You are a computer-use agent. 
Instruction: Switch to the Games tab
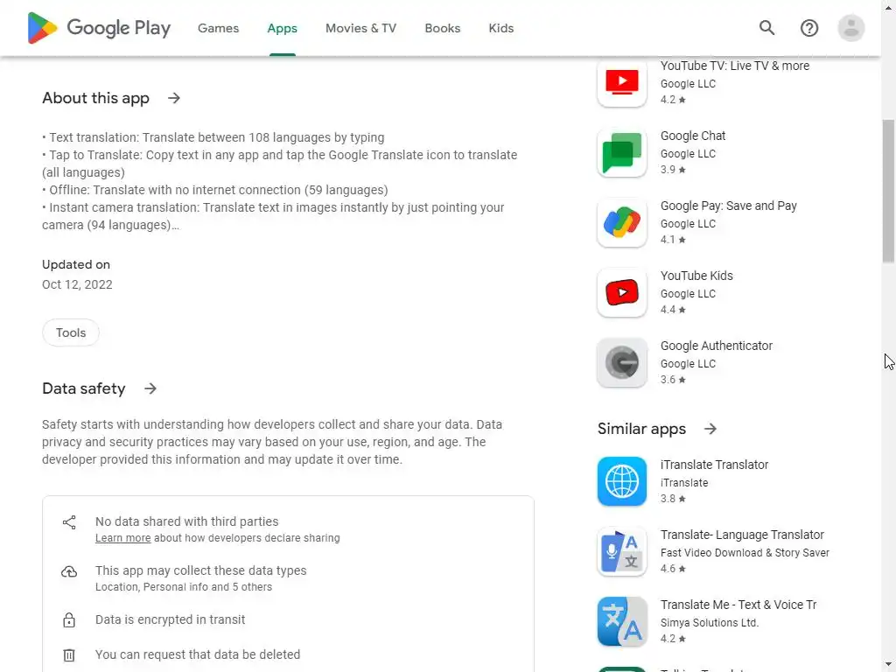point(218,28)
